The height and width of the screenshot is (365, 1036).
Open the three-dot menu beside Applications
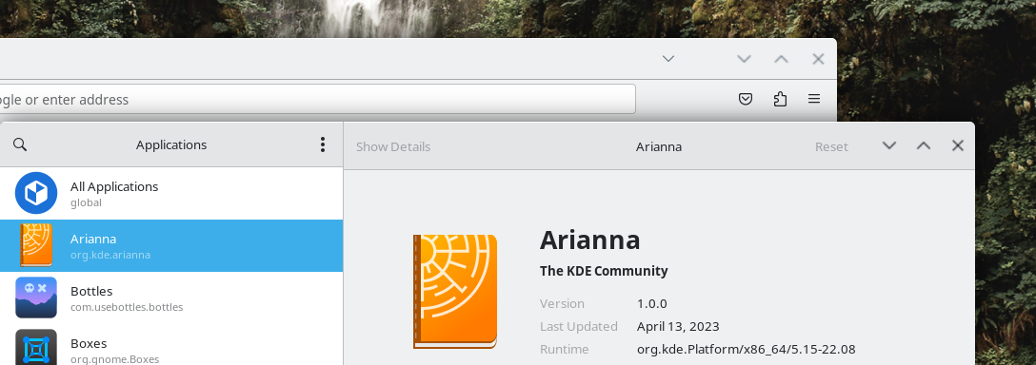(323, 144)
